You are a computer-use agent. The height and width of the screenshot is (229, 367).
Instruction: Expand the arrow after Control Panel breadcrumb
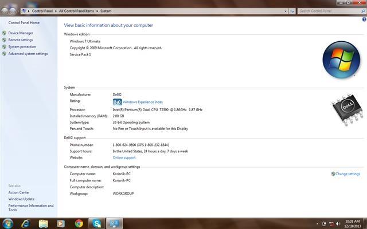coord(56,11)
